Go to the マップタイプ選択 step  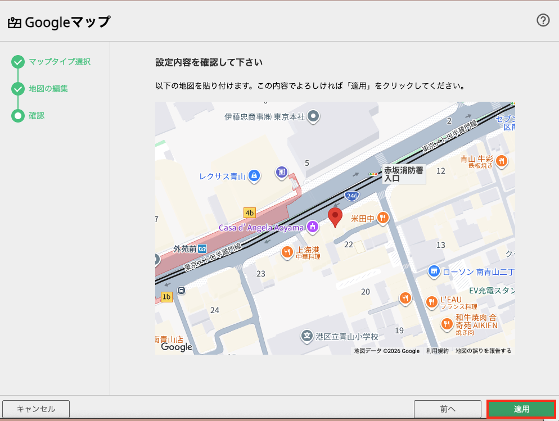coord(60,62)
